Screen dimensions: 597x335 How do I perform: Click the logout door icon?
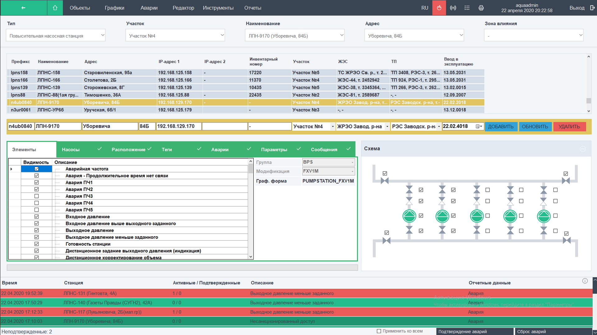pyautogui.click(x=592, y=8)
